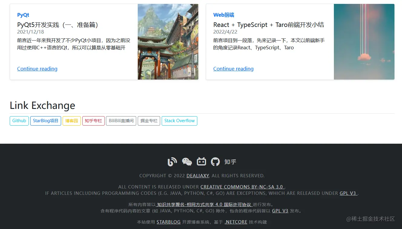Screen dimensions: 402x229
Task: Click the 掘金专栏 link button
Action: point(149,121)
